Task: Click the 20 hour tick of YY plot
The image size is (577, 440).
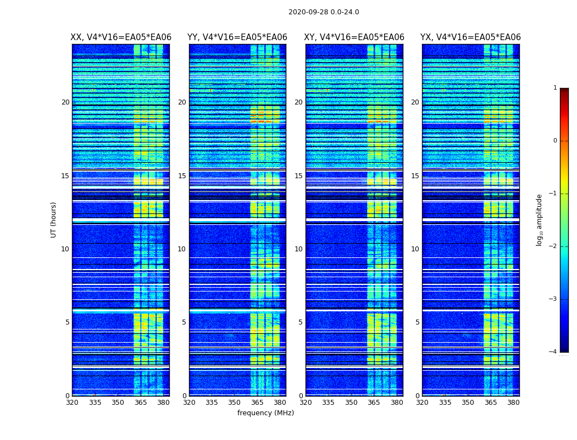Action: coord(182,102)
